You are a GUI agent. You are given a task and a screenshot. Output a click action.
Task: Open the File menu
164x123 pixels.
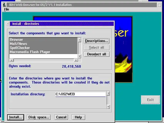click(x=6, y=9)
